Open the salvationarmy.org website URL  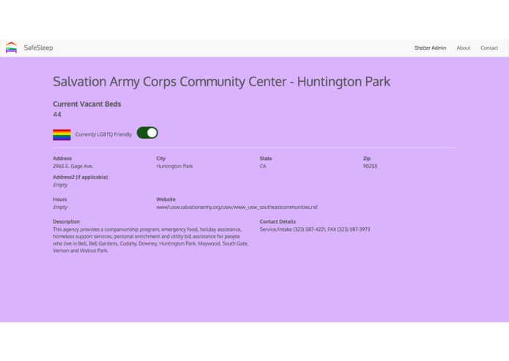click(237, 208)
